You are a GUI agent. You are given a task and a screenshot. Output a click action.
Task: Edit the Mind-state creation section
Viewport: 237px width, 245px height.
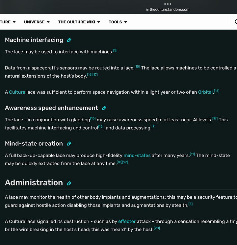pyautogui.click(x=69, y=144)
